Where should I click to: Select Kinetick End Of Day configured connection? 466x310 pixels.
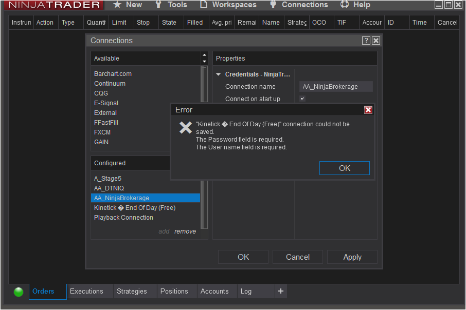[135, 208]
